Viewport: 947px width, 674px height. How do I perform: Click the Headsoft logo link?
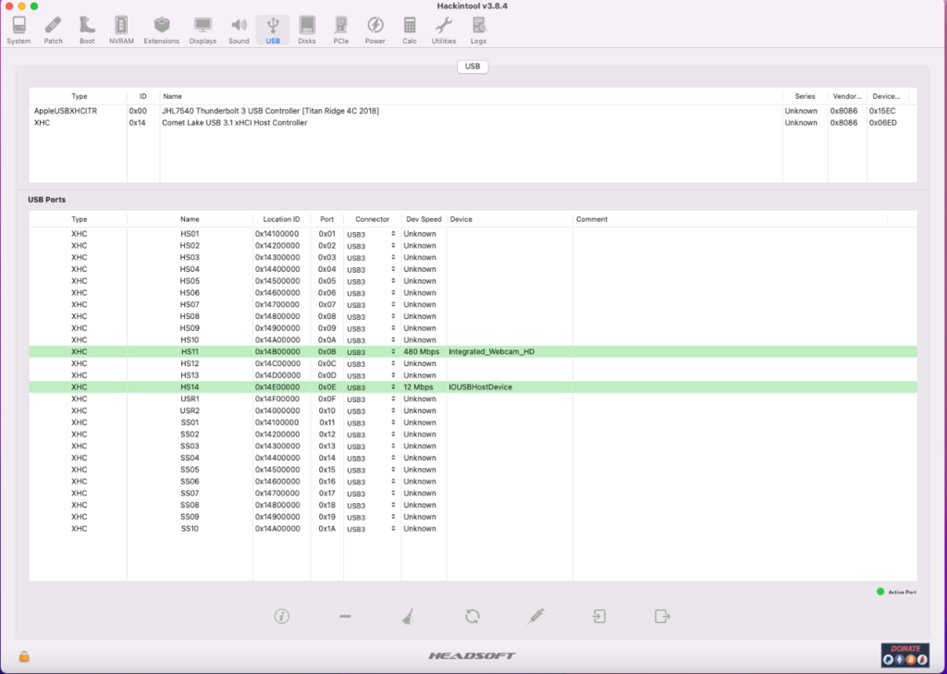[x=472, y=656]
